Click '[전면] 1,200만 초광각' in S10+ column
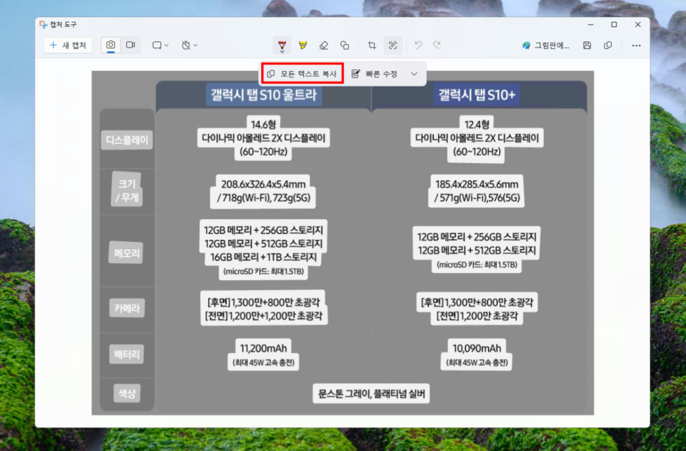The height and width of the screenshot is (451, 686). pyautogui.click(x=477, y=316)
